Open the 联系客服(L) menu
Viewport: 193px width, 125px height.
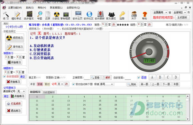point(56,8)
